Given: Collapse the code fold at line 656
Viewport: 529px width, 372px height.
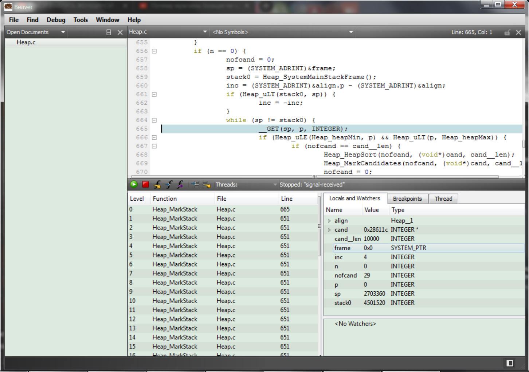Looking at the screenshot, I should [x=154, y=51].
